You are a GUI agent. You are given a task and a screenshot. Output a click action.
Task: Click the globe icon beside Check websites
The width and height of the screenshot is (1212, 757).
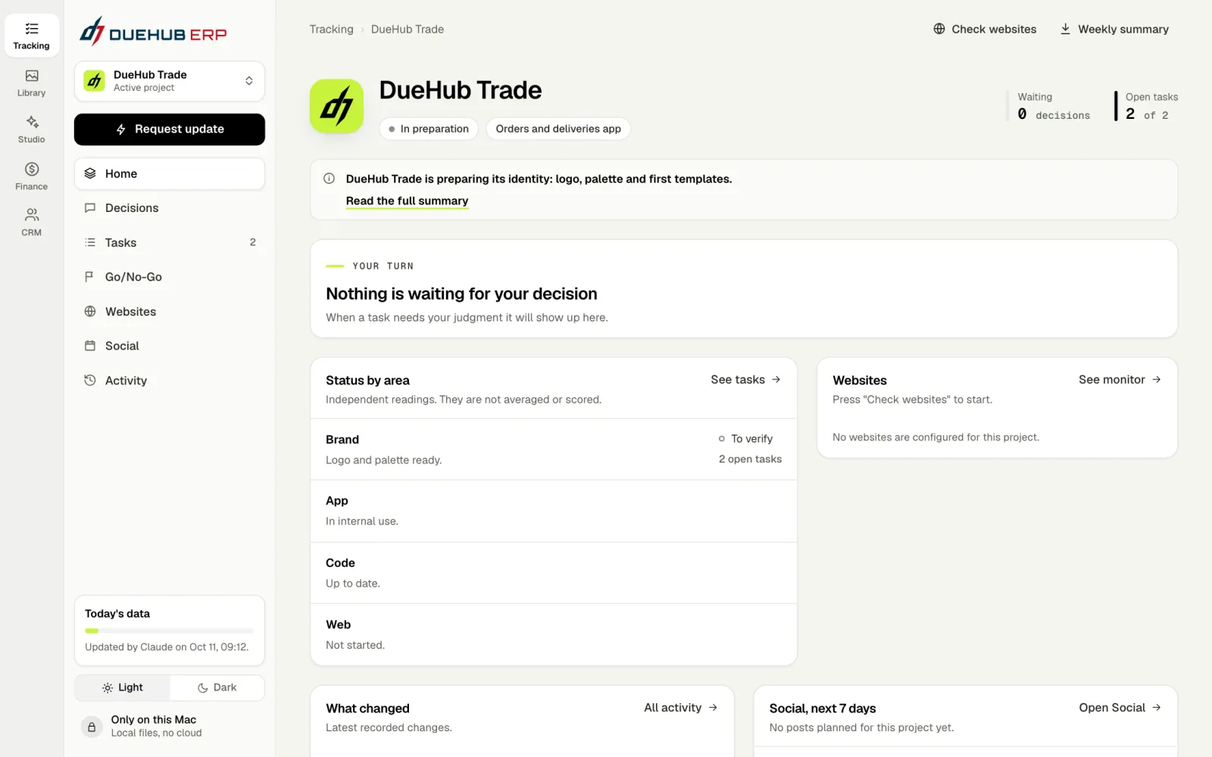(939, 29)
